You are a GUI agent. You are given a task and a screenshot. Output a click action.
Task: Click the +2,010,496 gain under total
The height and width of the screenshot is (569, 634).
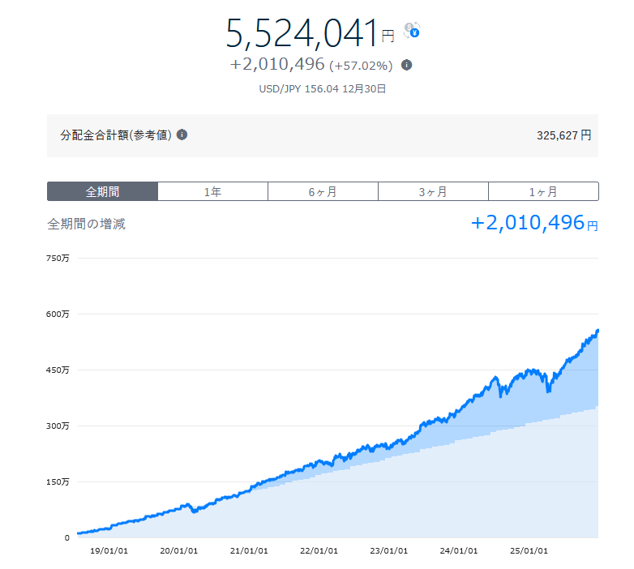click(277, 65)
